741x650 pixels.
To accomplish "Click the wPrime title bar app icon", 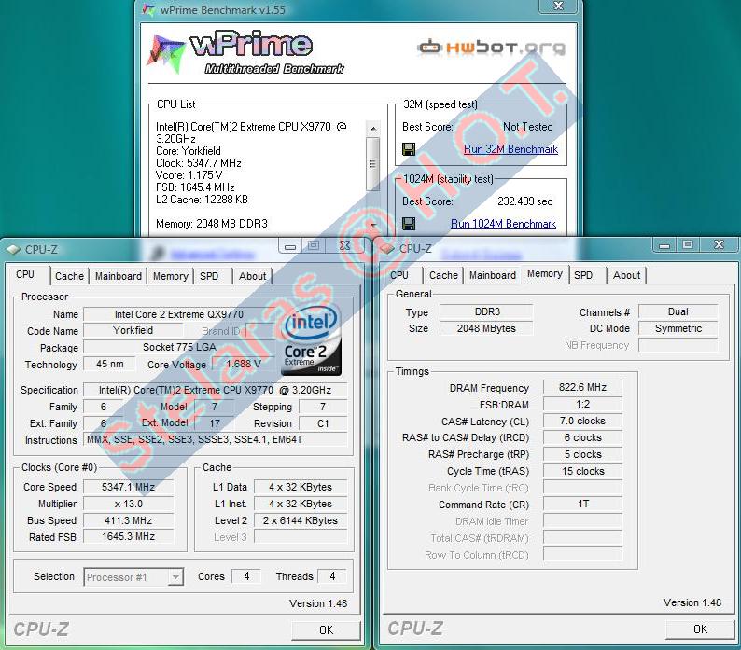I will [x=148, y=10].
